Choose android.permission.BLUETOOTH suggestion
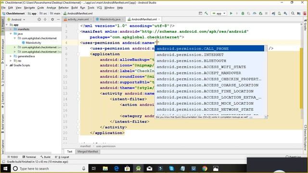The image size is (308, 173). tap(210, 61)
